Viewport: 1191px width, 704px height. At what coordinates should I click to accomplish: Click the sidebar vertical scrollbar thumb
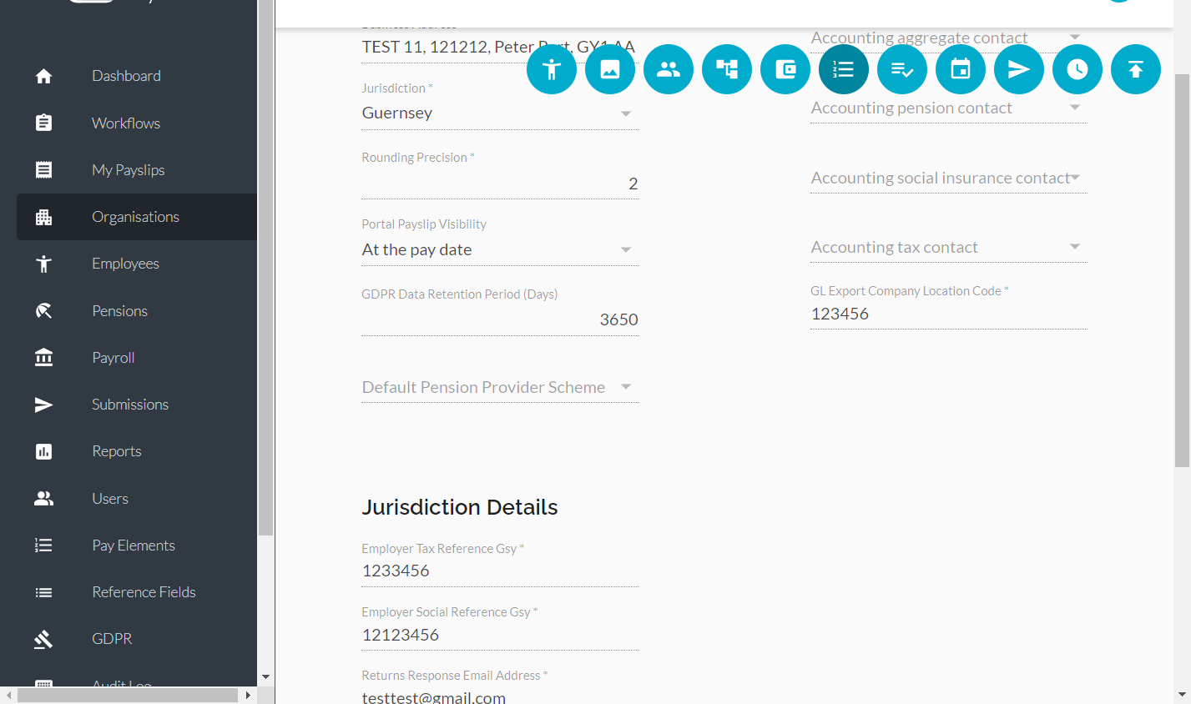point(265,267)
